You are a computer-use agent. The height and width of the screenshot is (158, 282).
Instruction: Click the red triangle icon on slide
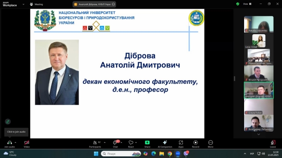tap(85, 28)
